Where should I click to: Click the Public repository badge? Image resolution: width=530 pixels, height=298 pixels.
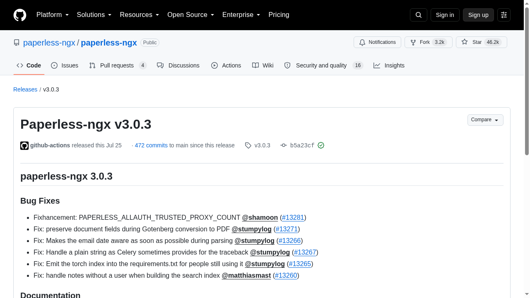(150, 43)
